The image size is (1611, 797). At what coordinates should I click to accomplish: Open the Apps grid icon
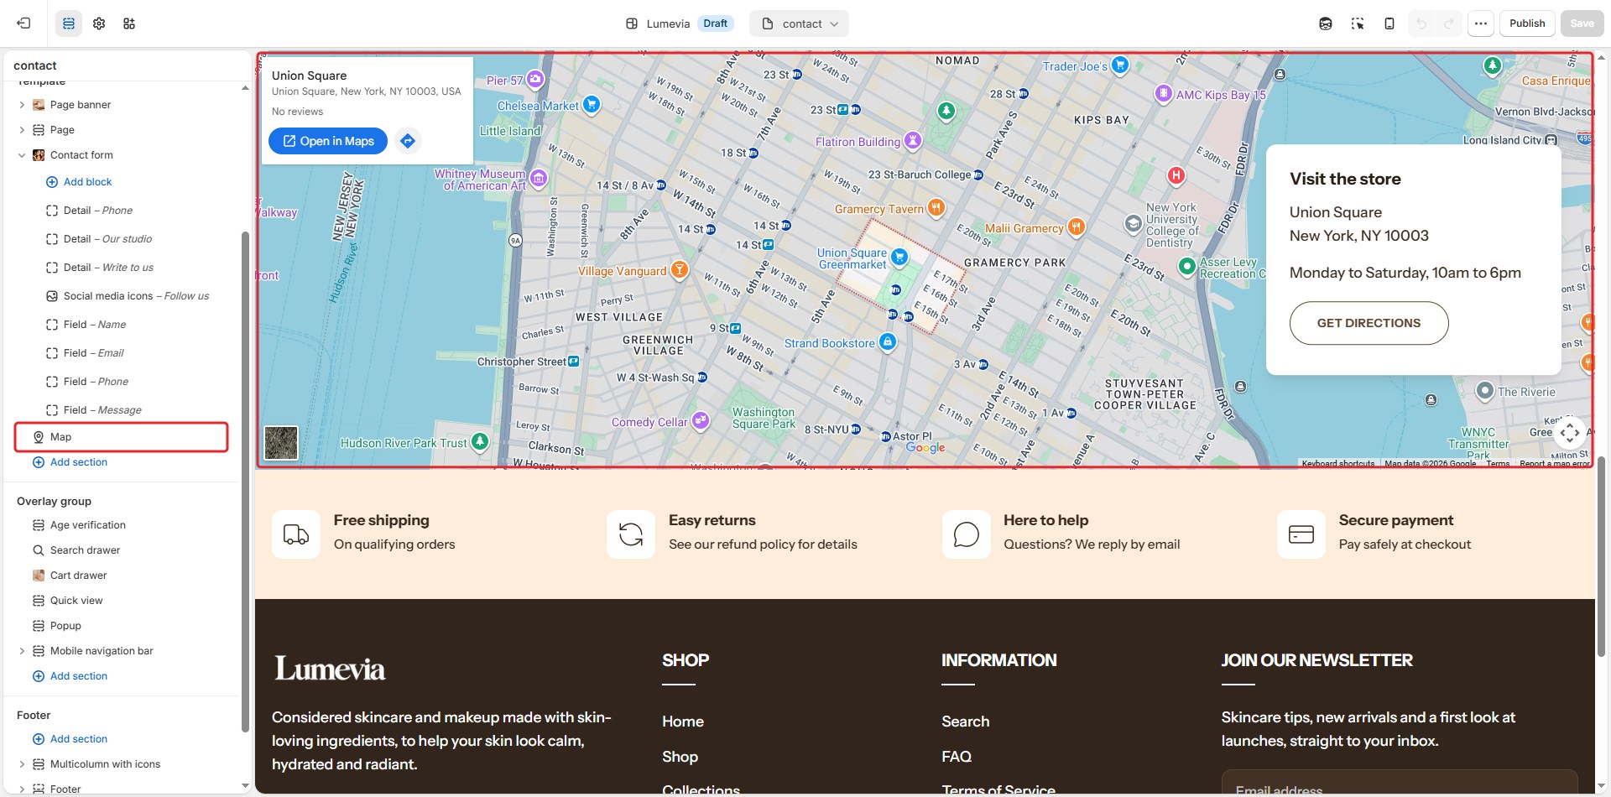129,23
